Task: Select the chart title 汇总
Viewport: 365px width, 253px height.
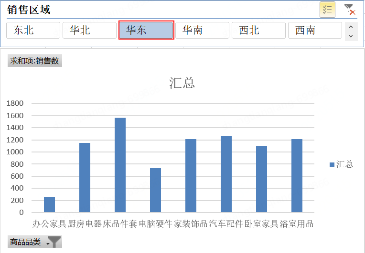Action: point(182,83)
